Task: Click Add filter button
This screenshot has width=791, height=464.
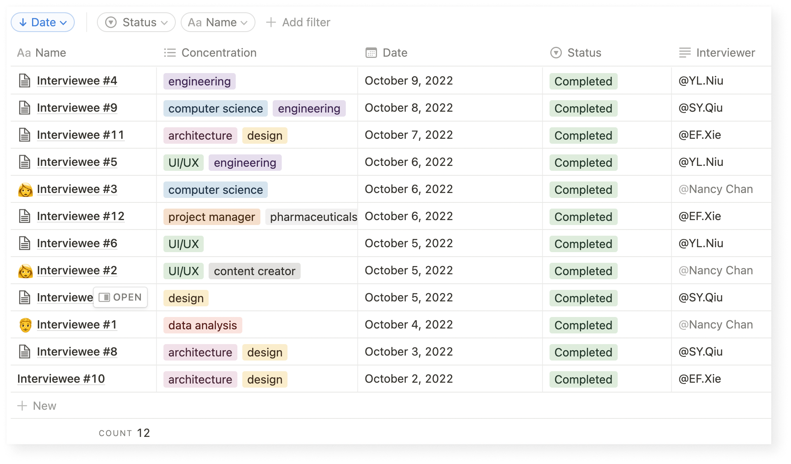Action: click(298, 22)
